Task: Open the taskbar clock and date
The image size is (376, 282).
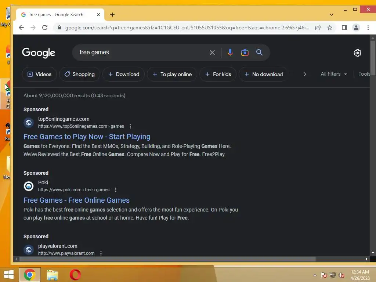Action: click(360, 275)
